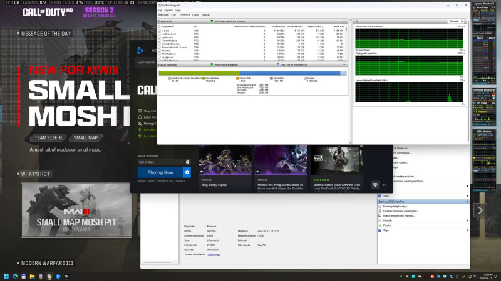Click physical memory usage bar
The image size is (501, 281).
[252, 73]
